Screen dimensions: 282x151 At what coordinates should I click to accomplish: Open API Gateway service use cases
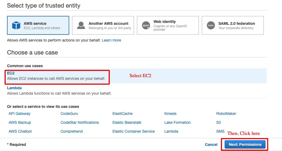click(x=19, y=114)
